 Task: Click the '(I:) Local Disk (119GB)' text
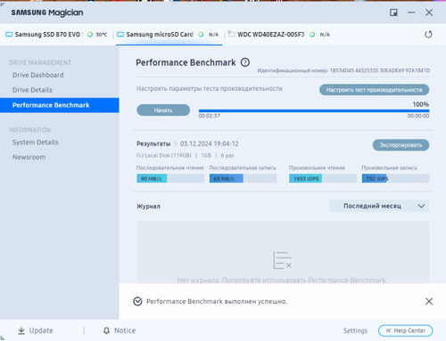[x=164, y=156]
